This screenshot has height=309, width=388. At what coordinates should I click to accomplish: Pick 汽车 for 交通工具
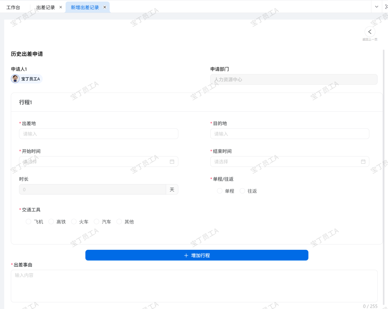(97, 222)
